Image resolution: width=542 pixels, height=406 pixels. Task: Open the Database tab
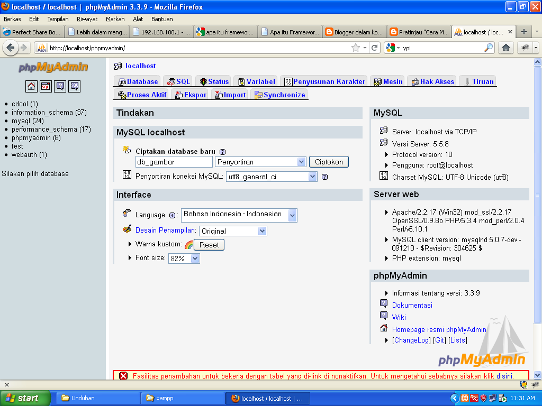[x=138, y=81]
